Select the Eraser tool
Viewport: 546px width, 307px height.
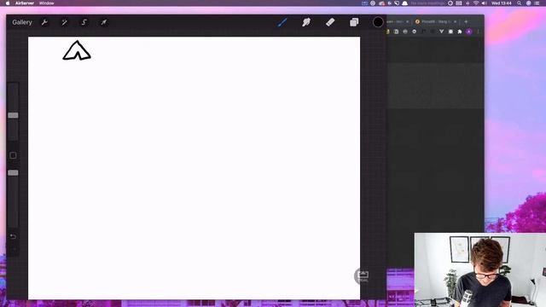tap(330, 22)
